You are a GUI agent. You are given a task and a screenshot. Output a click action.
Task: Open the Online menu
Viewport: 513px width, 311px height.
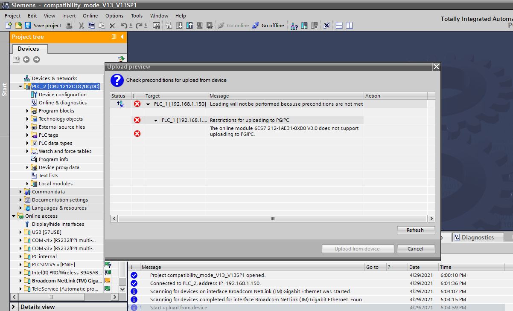pos(90,16)
